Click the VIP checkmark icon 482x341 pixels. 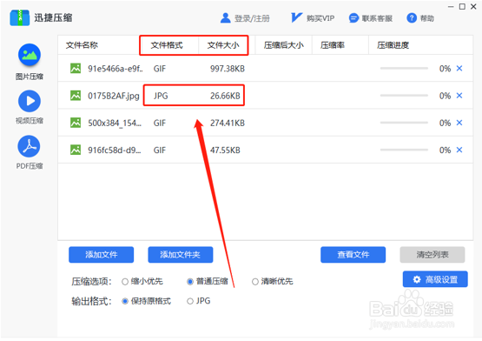[296, 18]
